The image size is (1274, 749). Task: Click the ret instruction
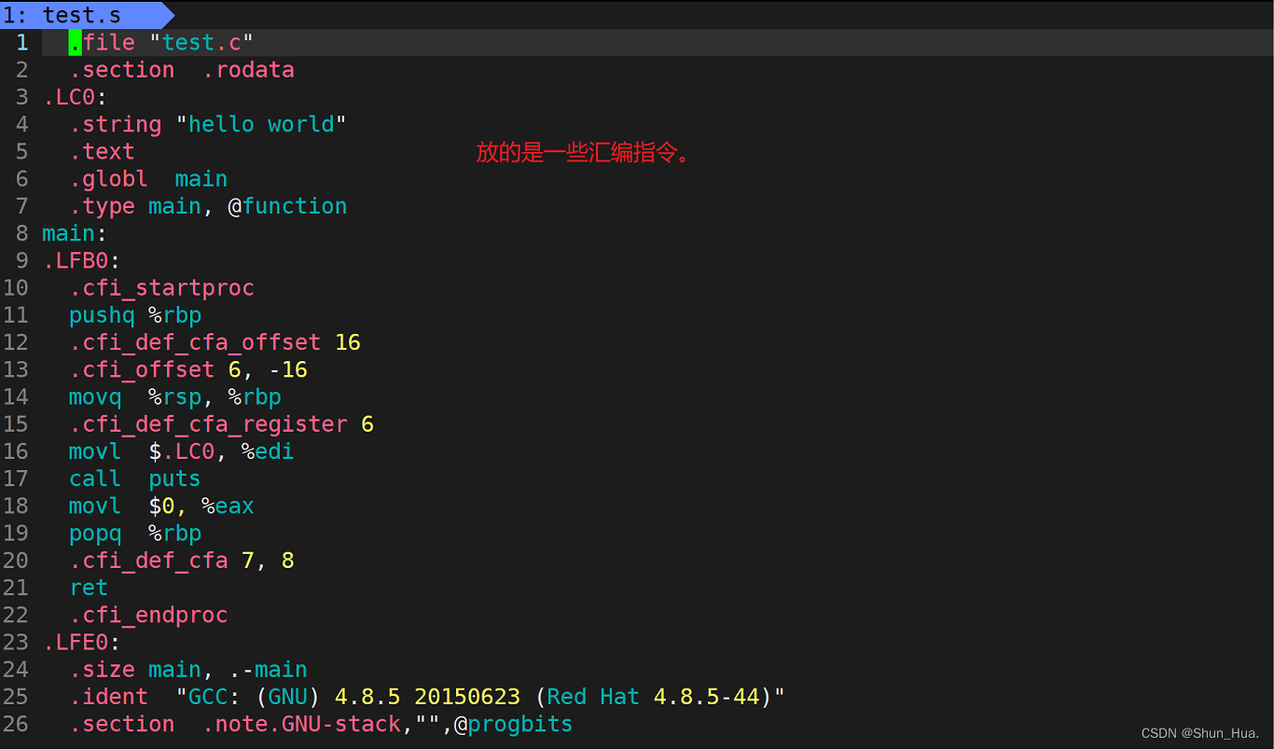coord(89,588)
